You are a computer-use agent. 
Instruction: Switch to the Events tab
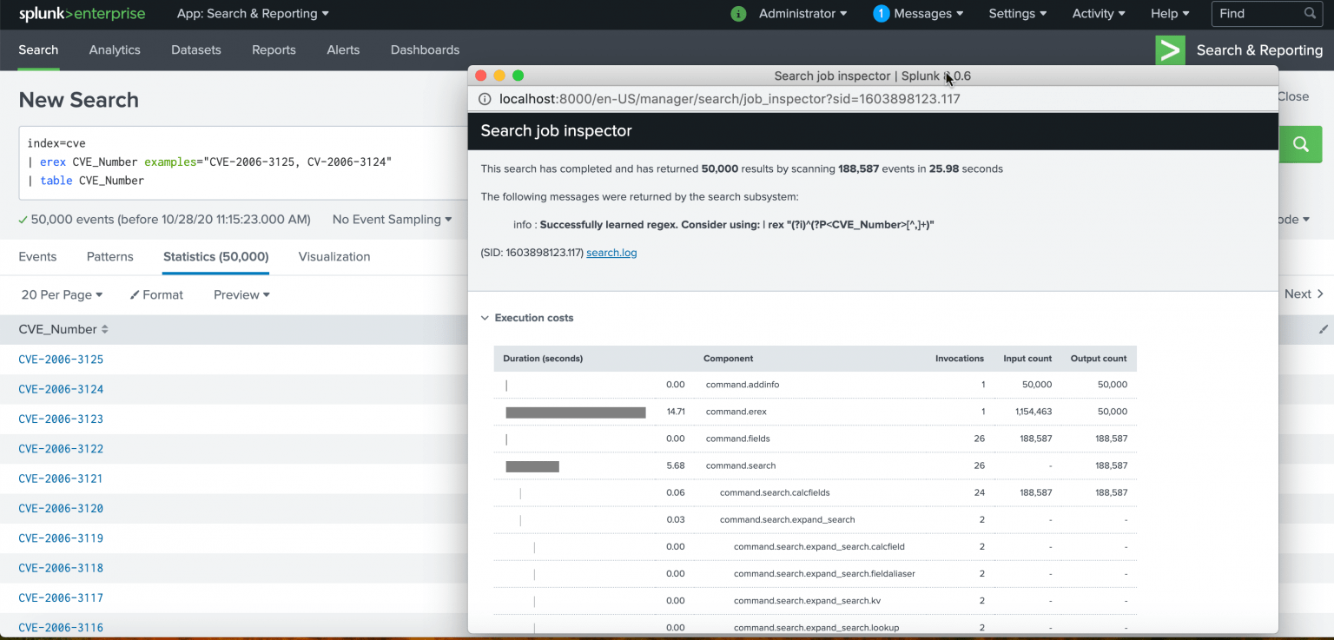pos(37,257)
